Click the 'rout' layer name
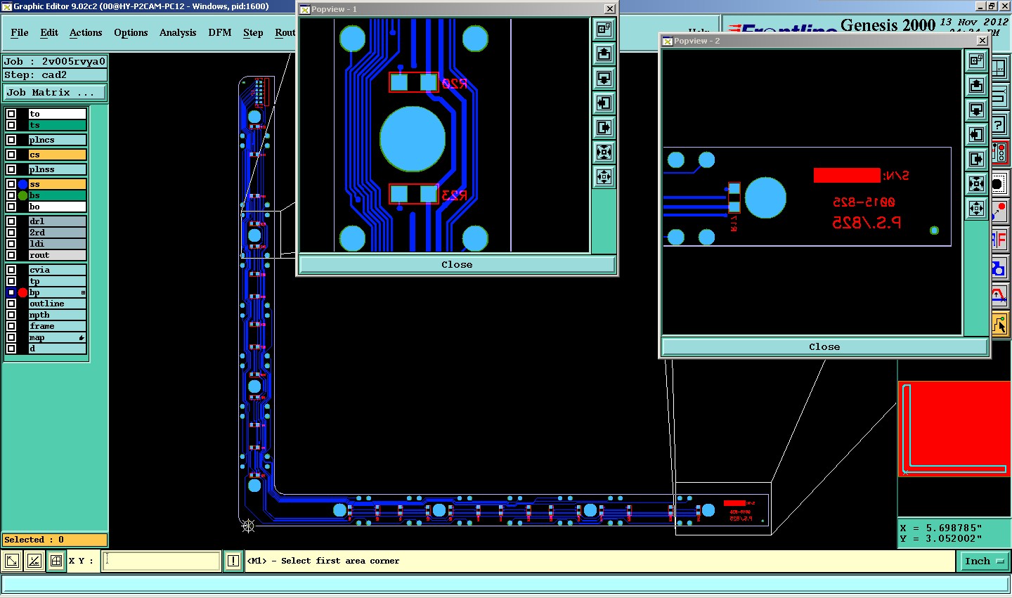The height and width of the screenshot is (598, 1012). tap(57, 255)
